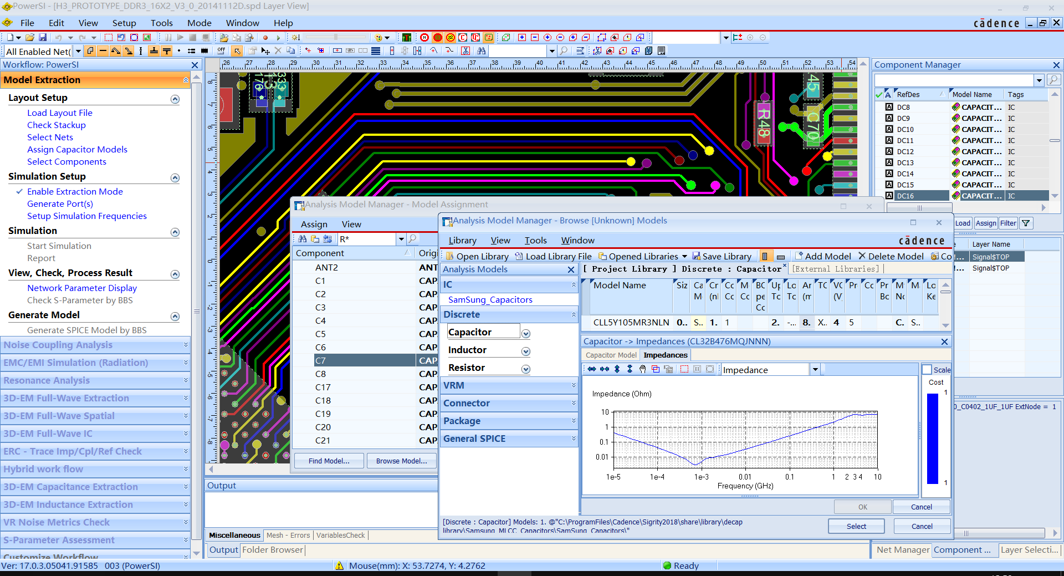Click the red-green tree expand icon in top toolbar
Image resolution: width=1064 pixels, height=576 pixels.
click(x=738, y=38)
